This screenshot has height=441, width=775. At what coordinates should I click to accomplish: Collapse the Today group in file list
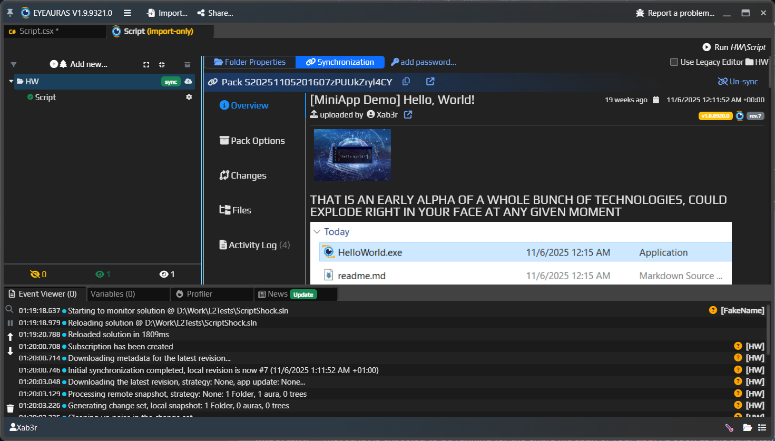(317, 232)
